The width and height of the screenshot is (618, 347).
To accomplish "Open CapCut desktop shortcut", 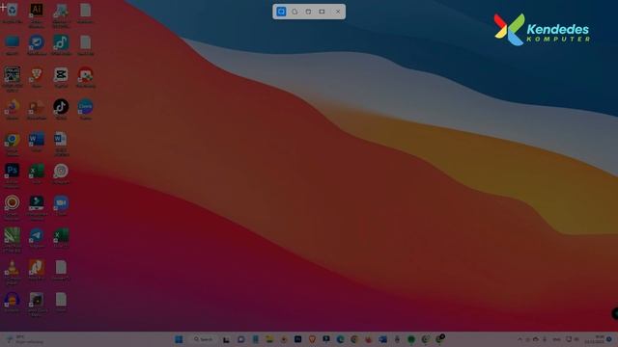I will (x=61, y=77).
